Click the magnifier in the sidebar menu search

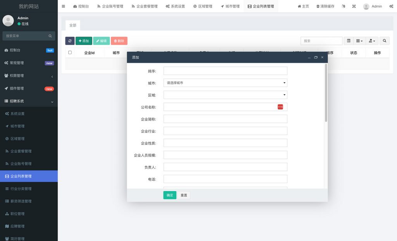(51, 36)
